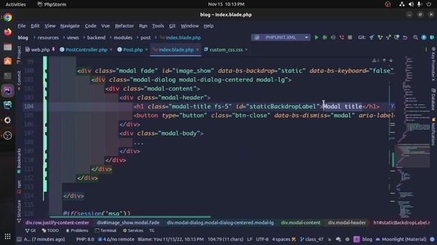Push commits with Git push icon
This screenshot has height=245, width=437.
click(x=389, y=37)
